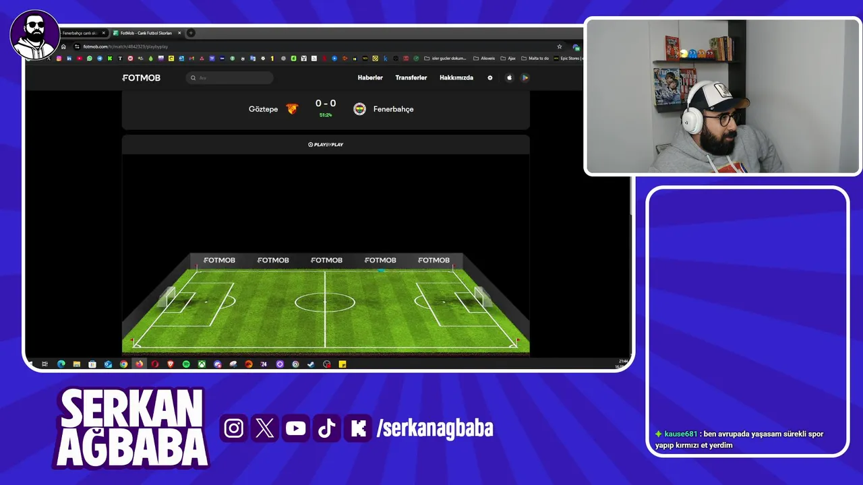Launch Microsoft Edge from the taskbar
Viewport: 863px width, 485px height.
point(61,364)
